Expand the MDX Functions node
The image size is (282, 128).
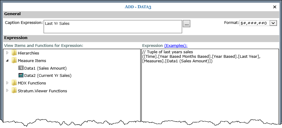[8, 83]
